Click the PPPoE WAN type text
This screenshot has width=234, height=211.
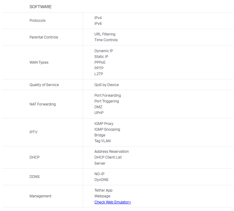coord(100,62)
